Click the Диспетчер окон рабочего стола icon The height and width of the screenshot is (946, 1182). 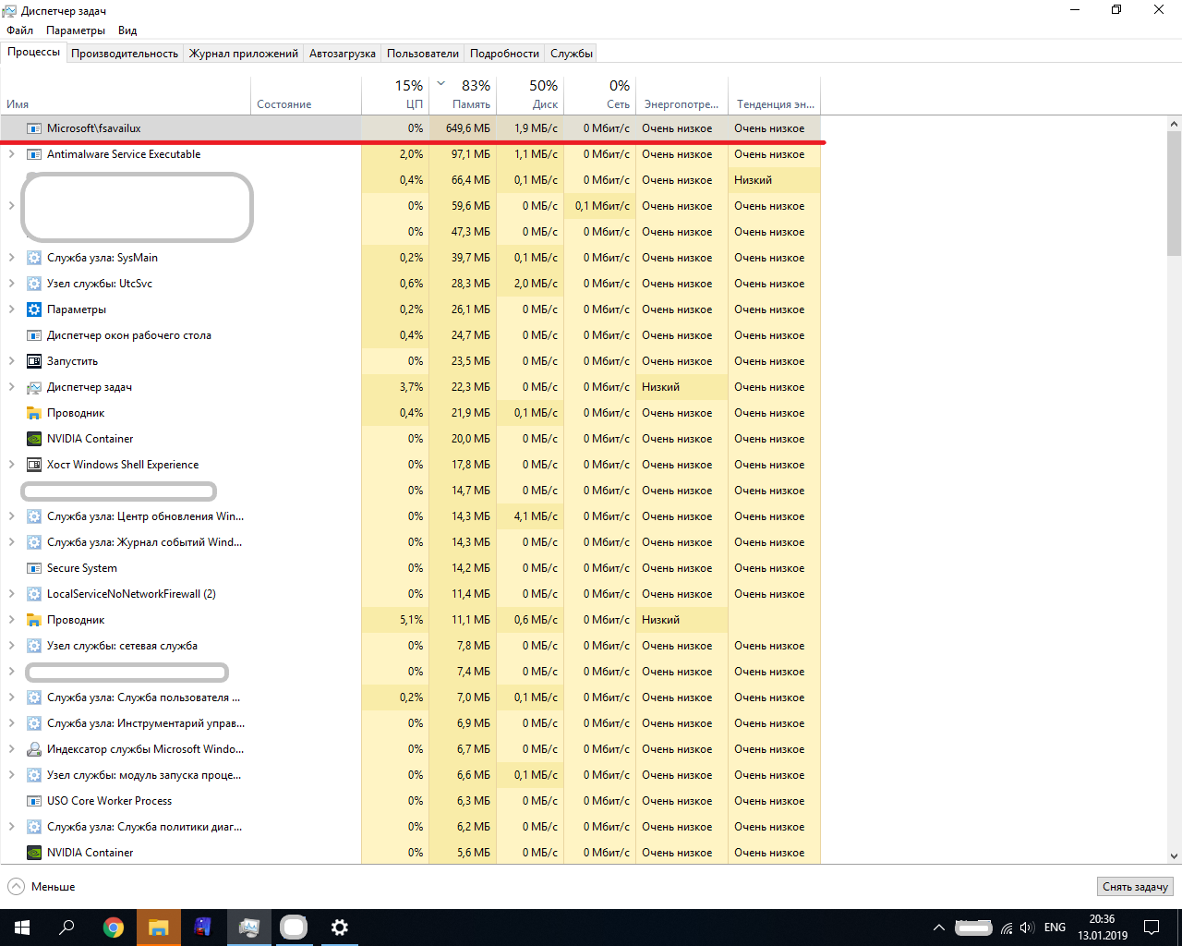coord(34,335)
